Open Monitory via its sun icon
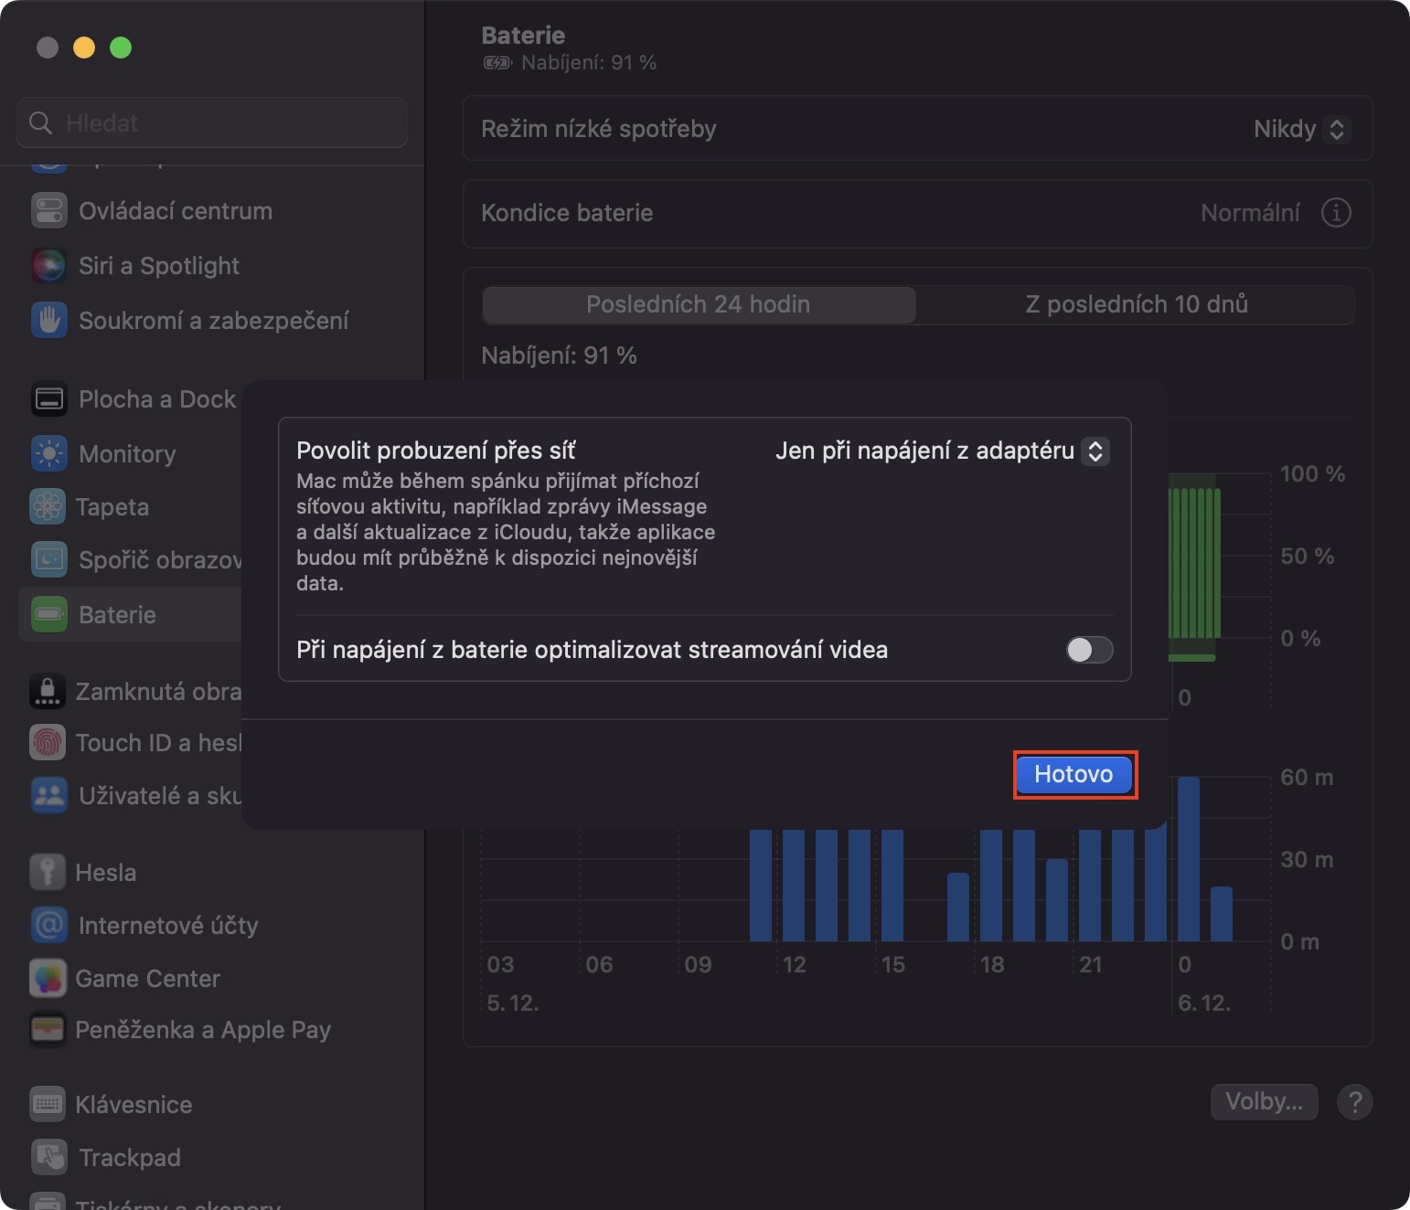This screenshot has height=1210, width=1410. (x=48, y=454)
